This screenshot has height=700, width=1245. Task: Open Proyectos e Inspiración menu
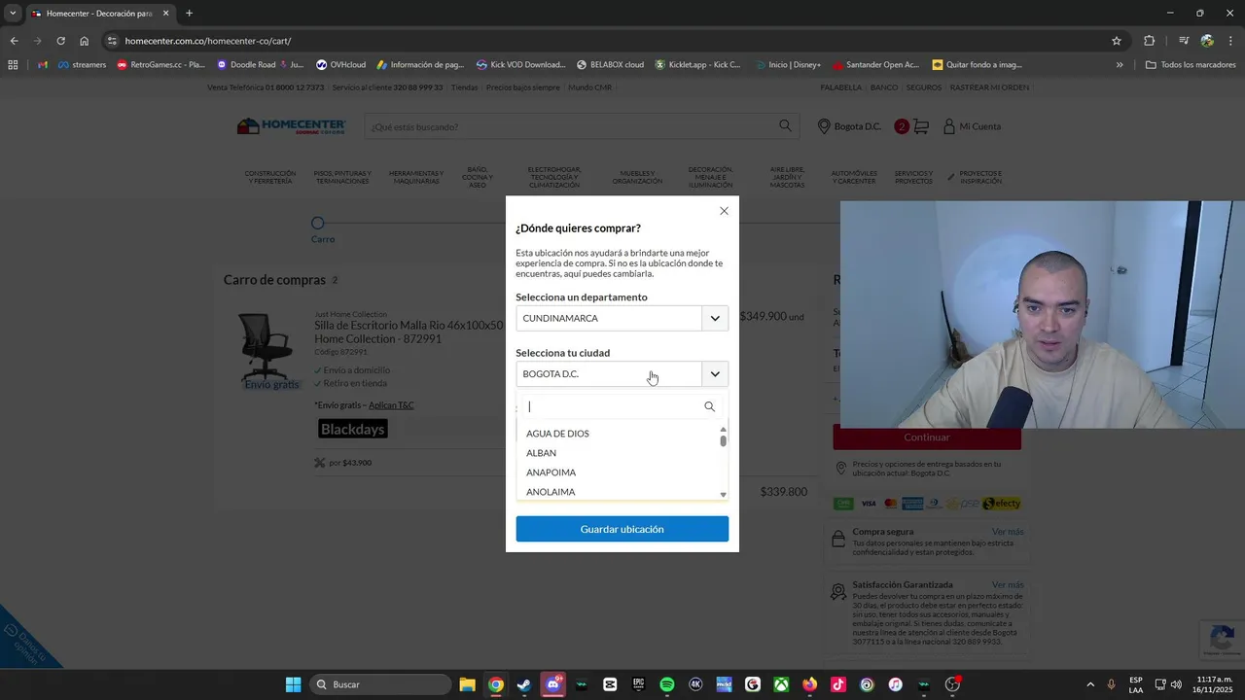point(976,177)
